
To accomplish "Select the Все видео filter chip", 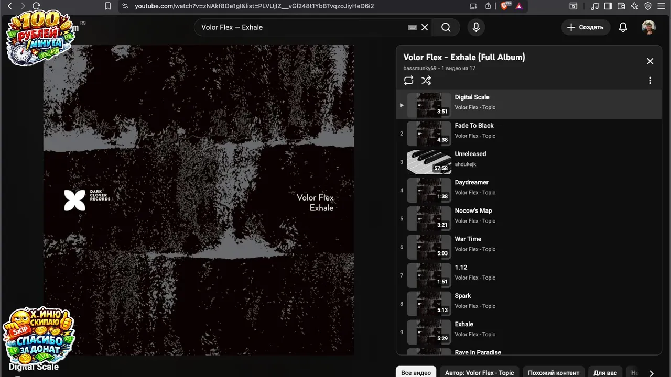I will coord(416,373).
